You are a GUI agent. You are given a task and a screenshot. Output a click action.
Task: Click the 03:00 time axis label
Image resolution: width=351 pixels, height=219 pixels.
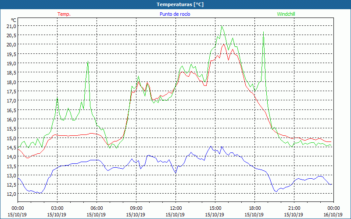pos(57,208)
